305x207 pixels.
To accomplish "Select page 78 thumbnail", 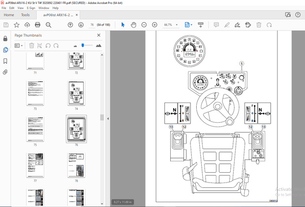I will click(76, 165).
